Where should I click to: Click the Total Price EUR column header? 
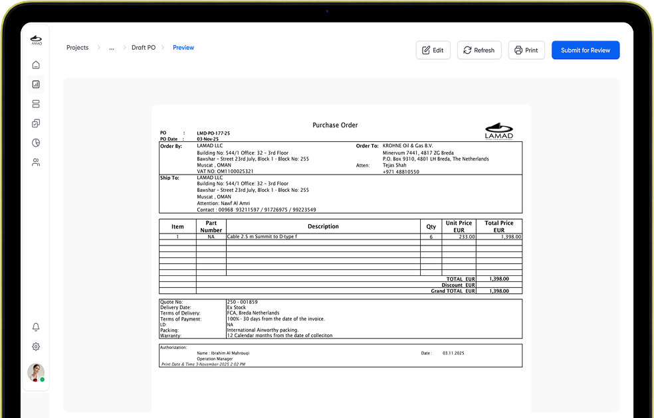click(x=499, y=226)
